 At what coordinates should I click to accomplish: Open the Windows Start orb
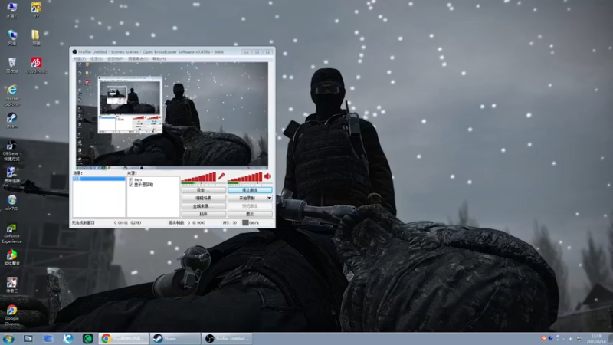click(x=8, y=339)
